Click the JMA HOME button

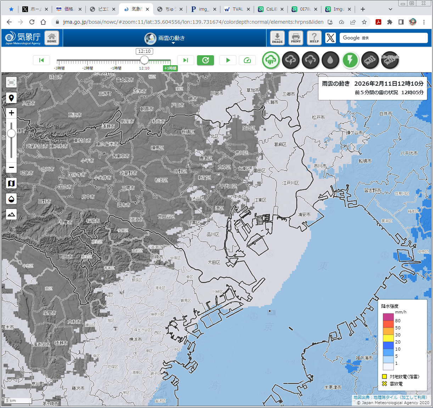point(52,38)
